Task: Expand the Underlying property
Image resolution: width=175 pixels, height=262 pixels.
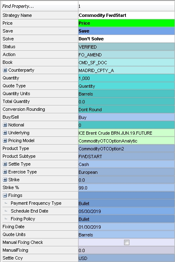Action: pyautogui.click(x=5, y=133)
